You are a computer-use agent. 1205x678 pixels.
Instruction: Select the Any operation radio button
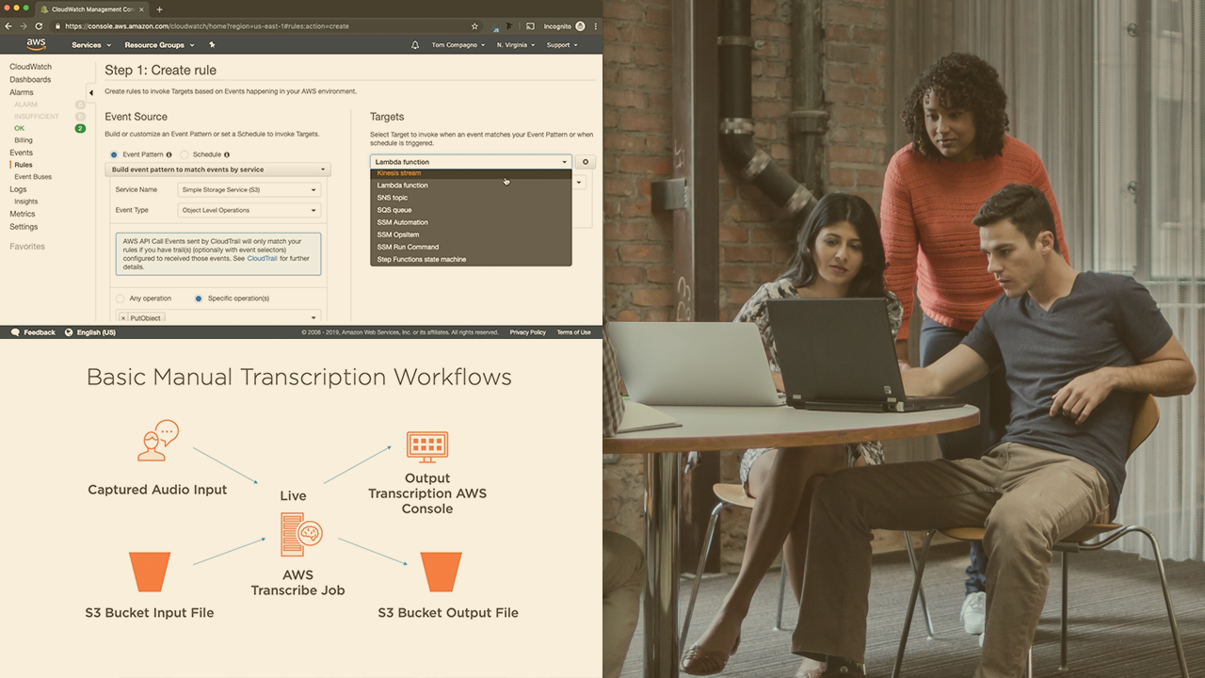[120, 299]
